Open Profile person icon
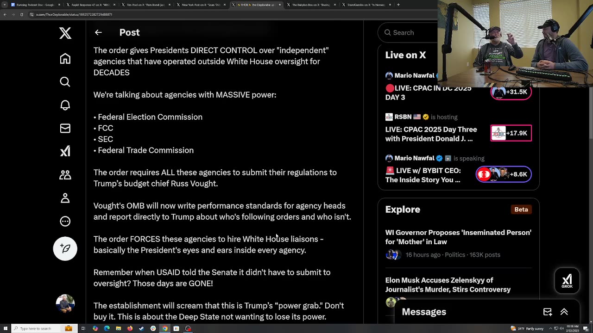593x333 pixels. (x=65, y=197)
